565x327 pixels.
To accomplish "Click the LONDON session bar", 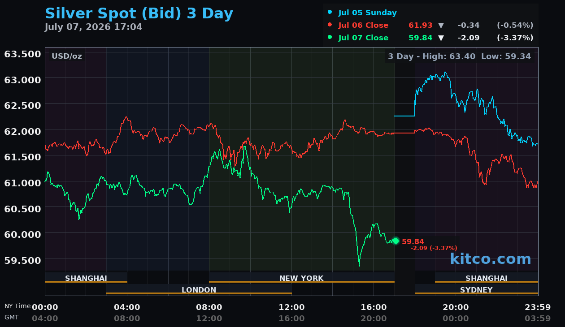I will (x=199, y=290).
